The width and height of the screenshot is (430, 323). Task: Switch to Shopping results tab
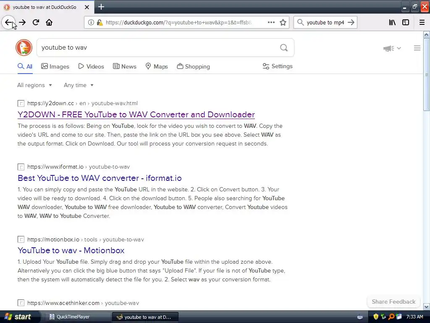pos(193,66)
